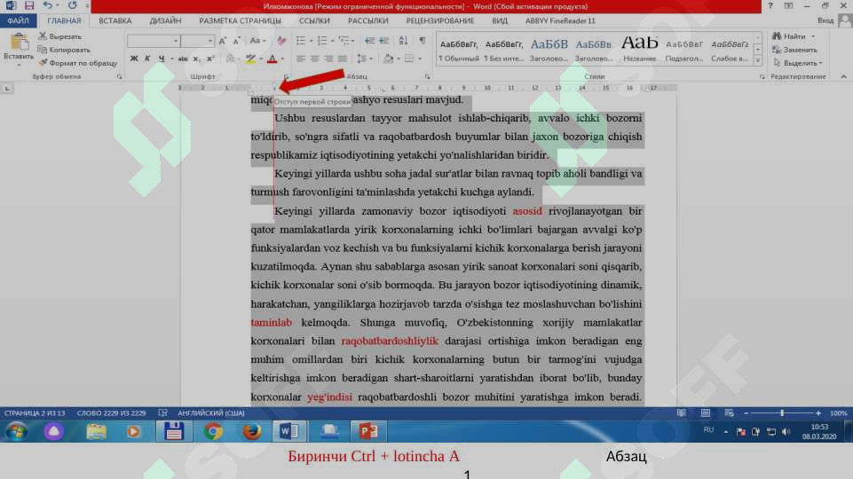Undo the last action via quick access
The image size is (853, 479).
click(48, 5)
